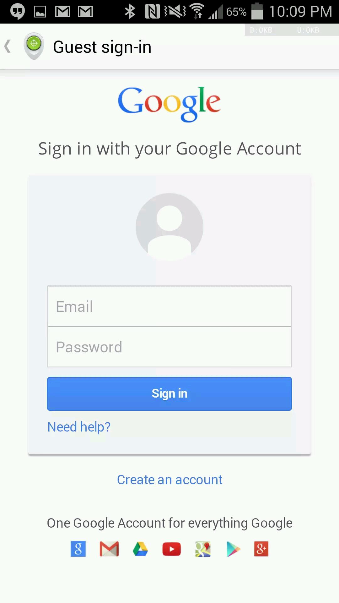Tap the Guest sign-in title
The height and width of the screenshot is (603, 339).
coord(102,47)
